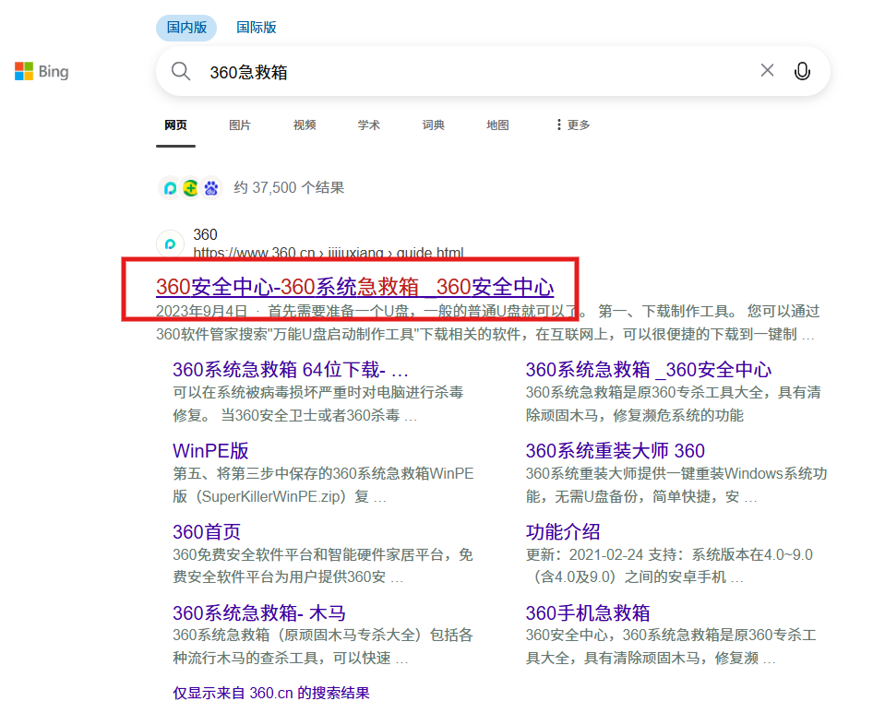Image resolution: width=885 pixels, height=713 pixels.
Task: Click the magnifier search icon
Action: tap(181, 72)
